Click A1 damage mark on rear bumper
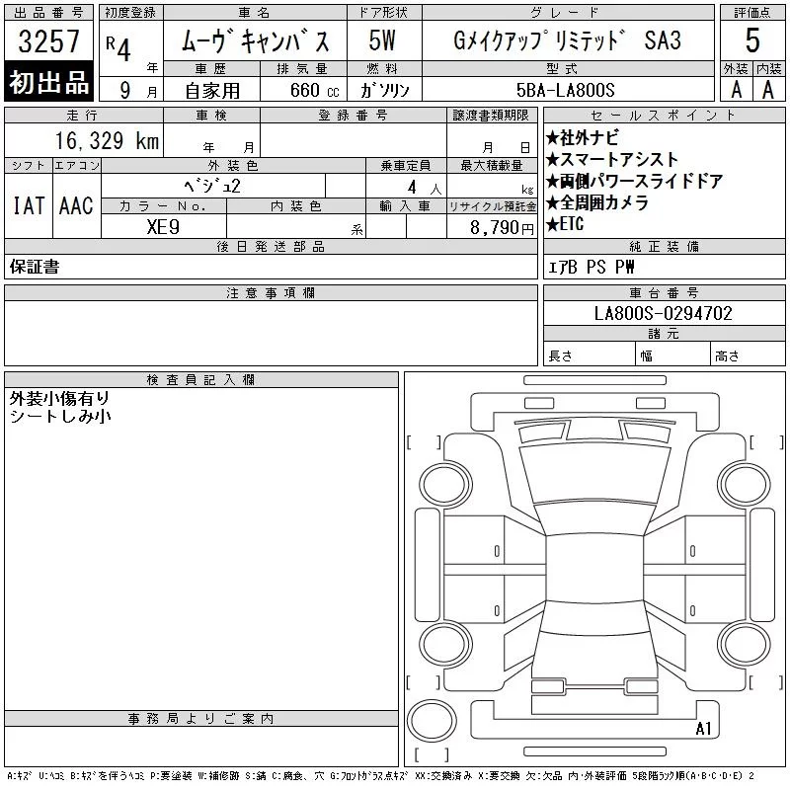790x790 pixels. (x=703, y=729)
